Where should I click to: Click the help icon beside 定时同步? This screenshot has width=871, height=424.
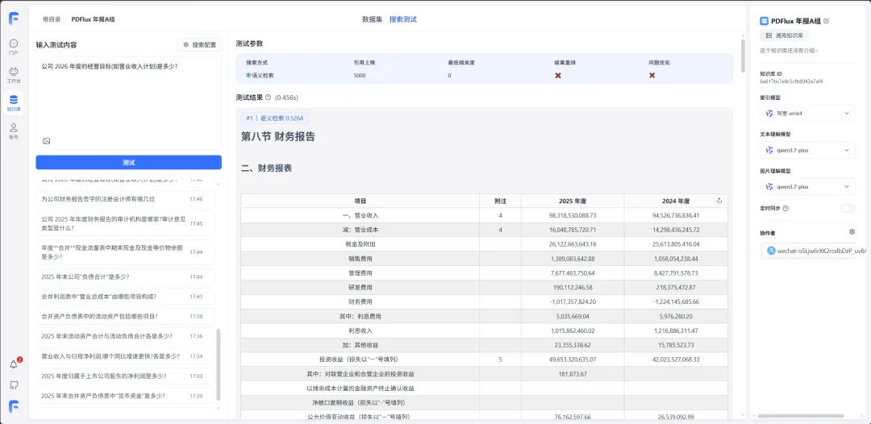pos(786,208)
